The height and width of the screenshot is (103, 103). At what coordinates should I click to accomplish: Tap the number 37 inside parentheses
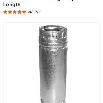click(x=31, y=12)
